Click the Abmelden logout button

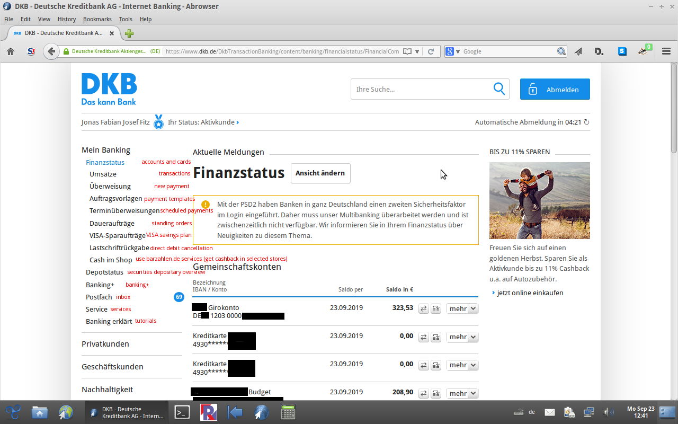click(x=555, y=90)
